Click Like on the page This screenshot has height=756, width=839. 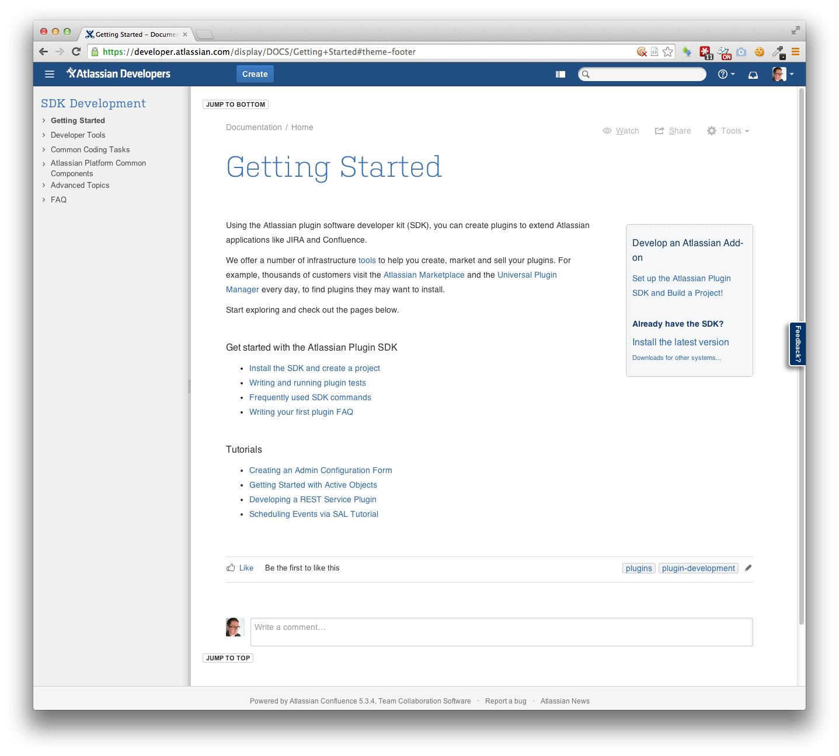tap(240, 567)
